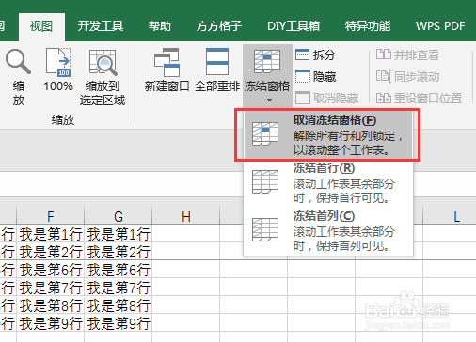Open the 方方格子 ribbon tab
The height and width of the screenshot is (342, 476).
(x=219, y=26)
